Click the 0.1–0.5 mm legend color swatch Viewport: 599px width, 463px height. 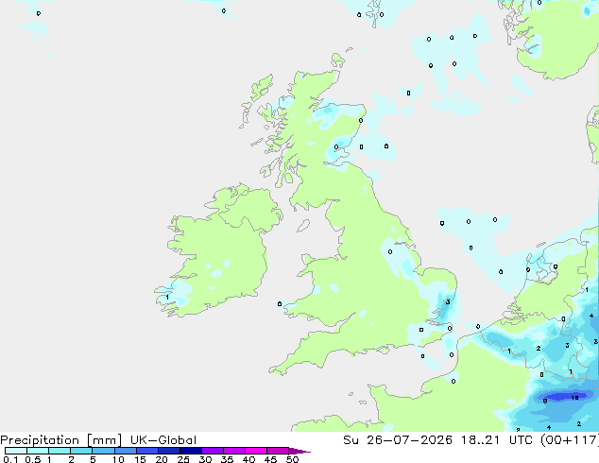tap(16, 451)
